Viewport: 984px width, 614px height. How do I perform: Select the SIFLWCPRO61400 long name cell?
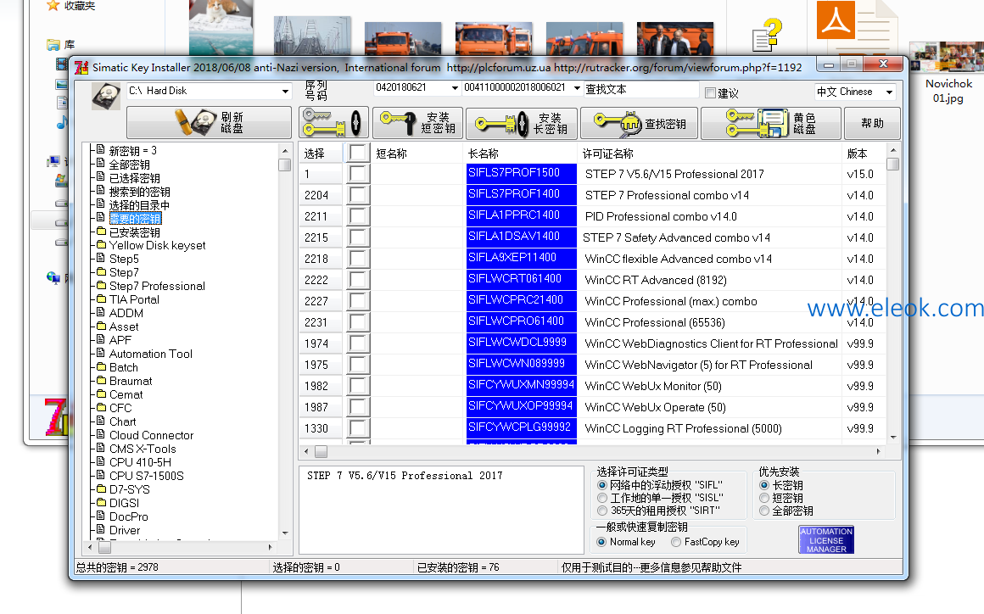click(522, 321)
